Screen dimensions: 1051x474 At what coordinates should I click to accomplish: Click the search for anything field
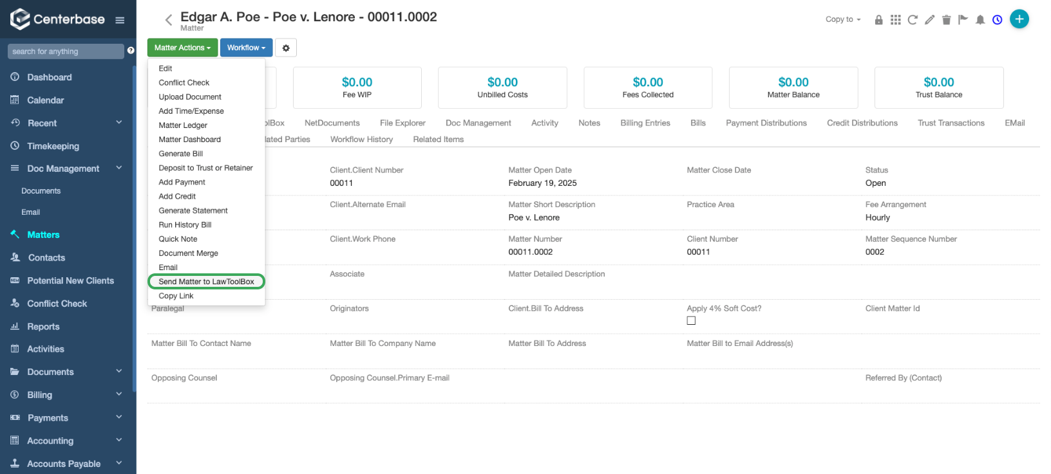coord(66,51)
